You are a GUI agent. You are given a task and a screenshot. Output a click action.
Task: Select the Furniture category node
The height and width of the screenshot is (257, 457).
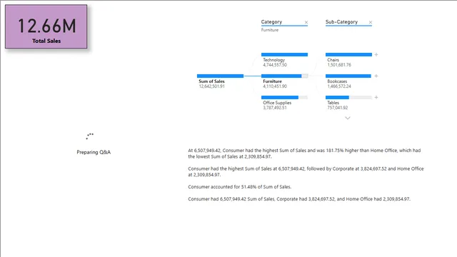point(284,81)
